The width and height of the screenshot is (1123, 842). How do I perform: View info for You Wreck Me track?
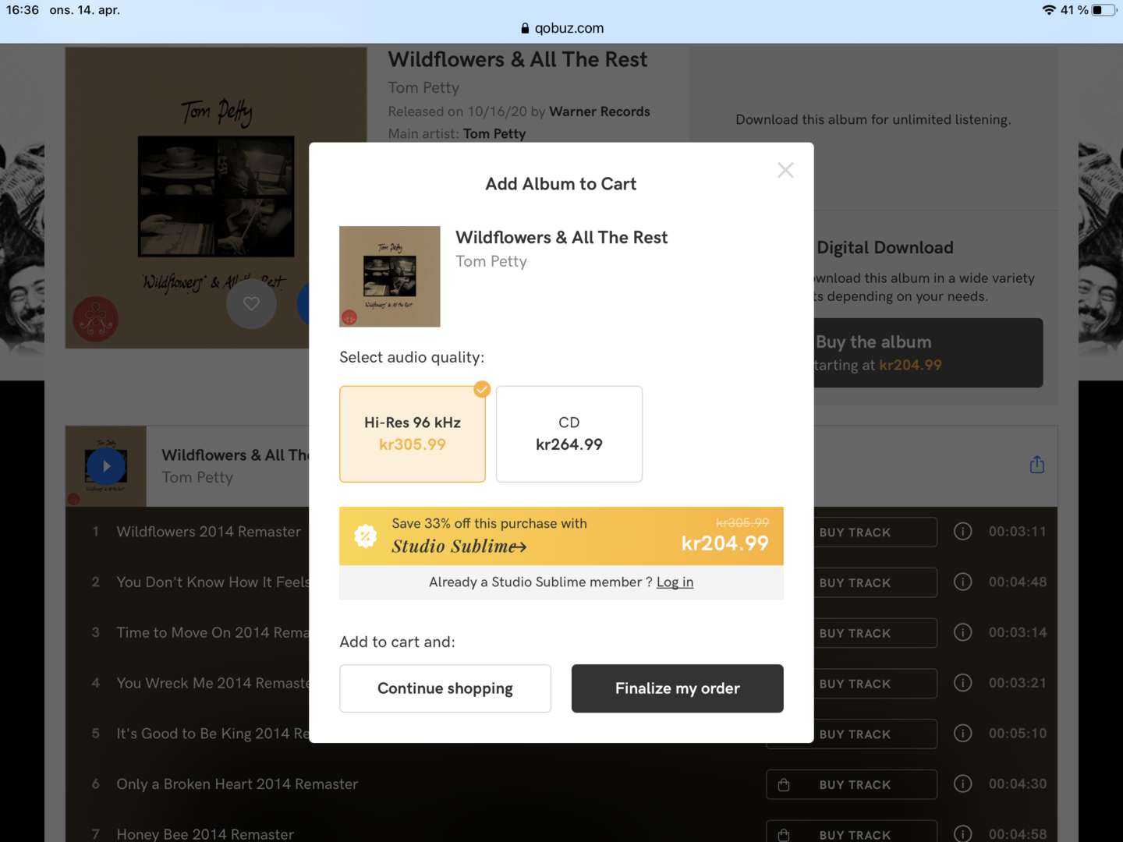point(963,683)
